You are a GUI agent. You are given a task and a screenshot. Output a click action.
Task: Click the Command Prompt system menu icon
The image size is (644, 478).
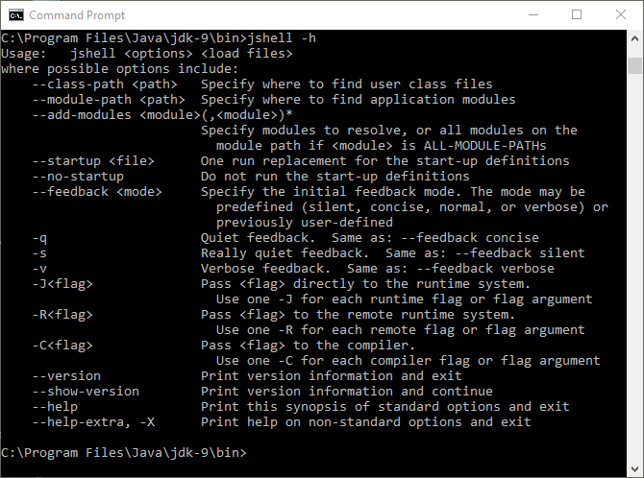click(15, 15)
